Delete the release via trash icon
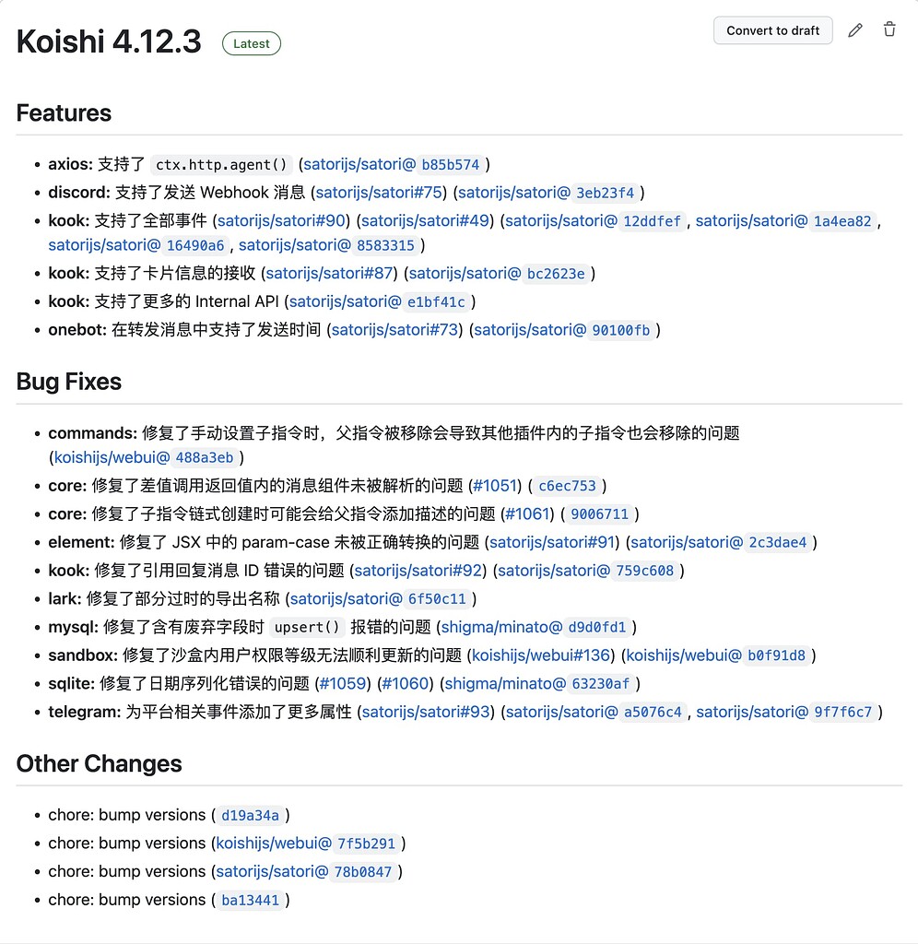 tap(889, 29)
